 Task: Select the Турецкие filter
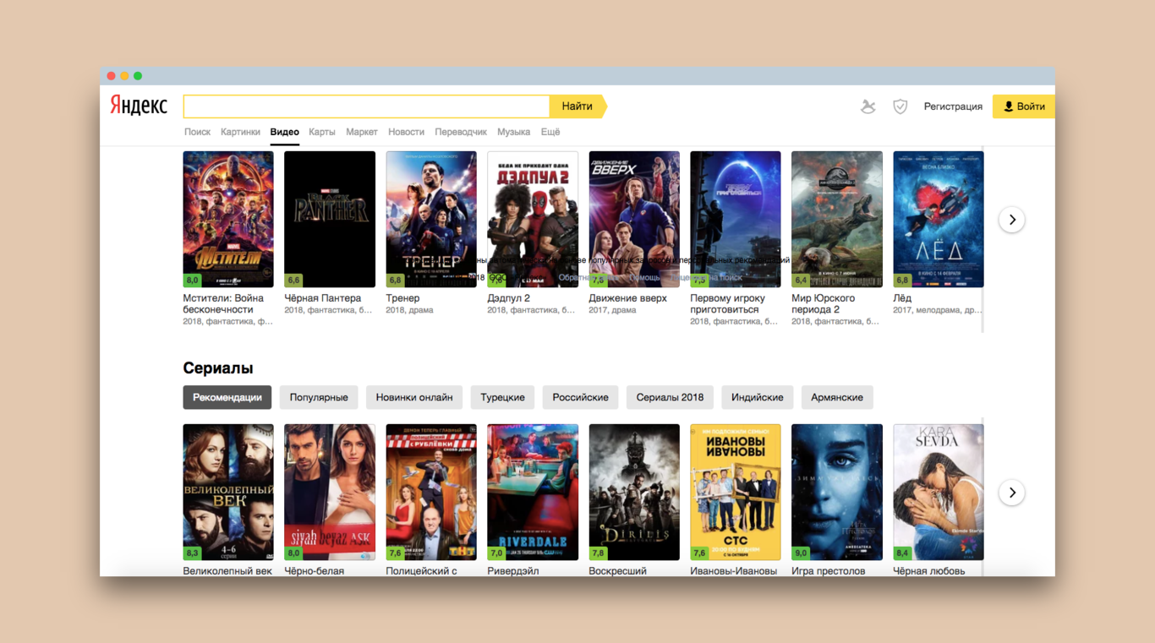point(502,397)
